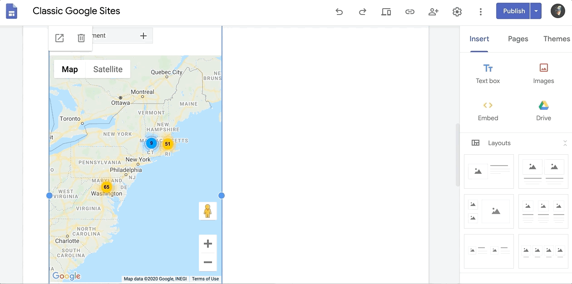Click the Washington label on the map
The width and height of the screenshot is (572, 284).
click(x=107, y=194)
